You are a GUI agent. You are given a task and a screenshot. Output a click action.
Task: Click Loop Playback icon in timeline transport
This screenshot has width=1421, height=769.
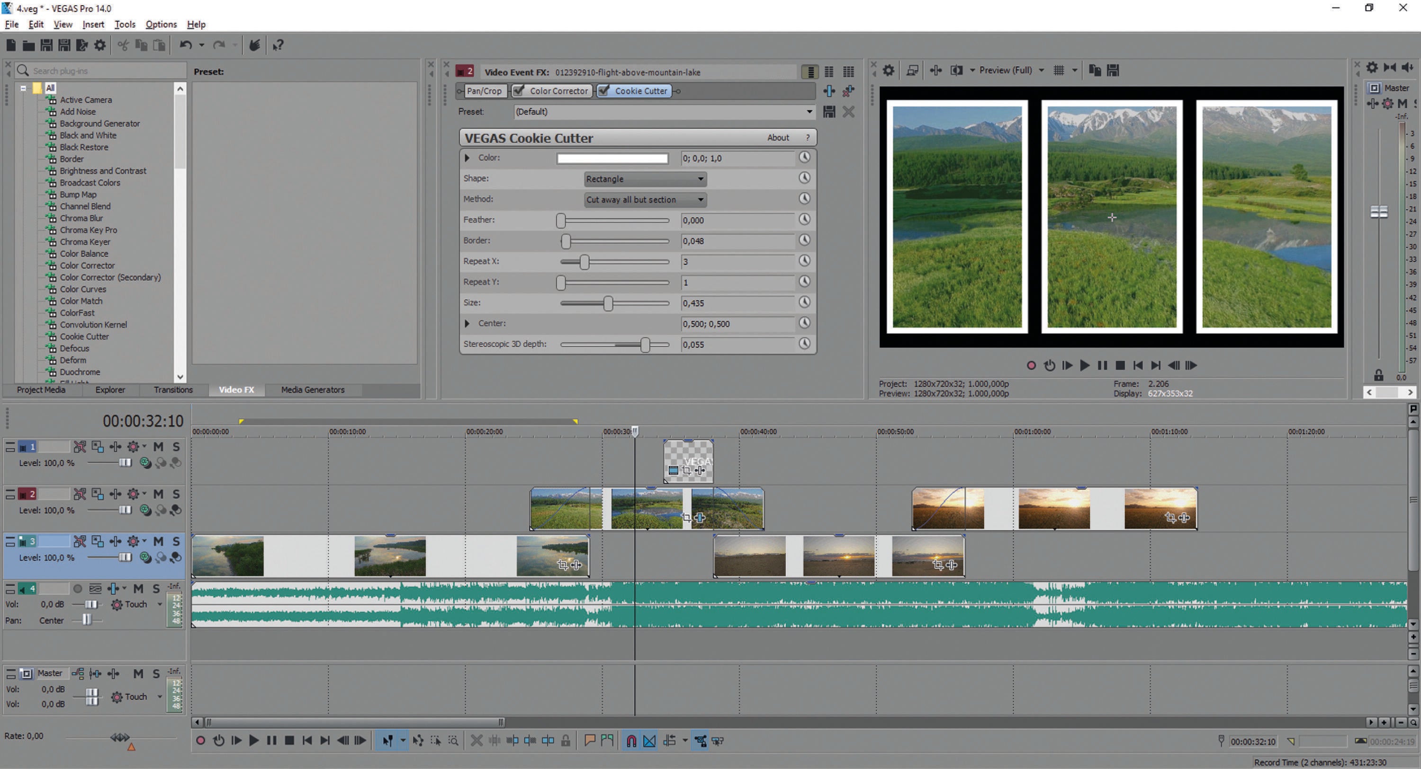coord(218,741)
